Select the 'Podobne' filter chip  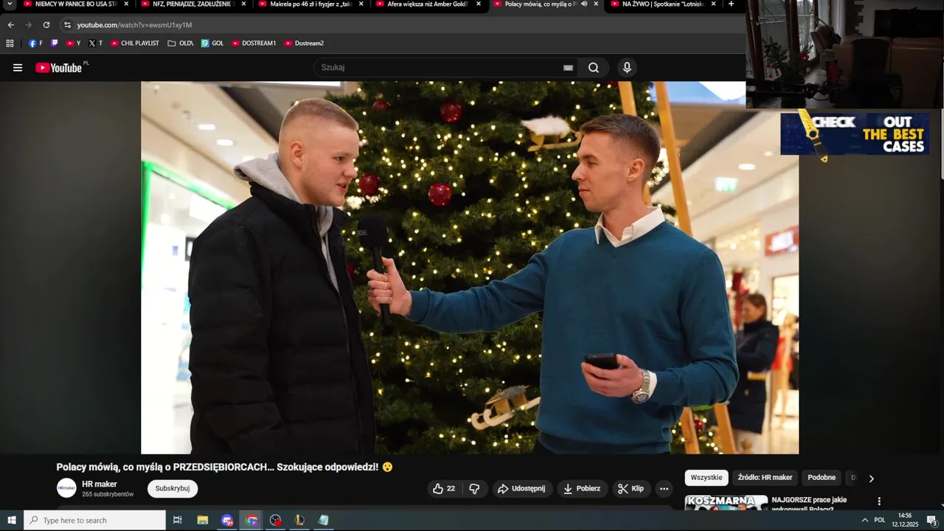click(822, 478)
